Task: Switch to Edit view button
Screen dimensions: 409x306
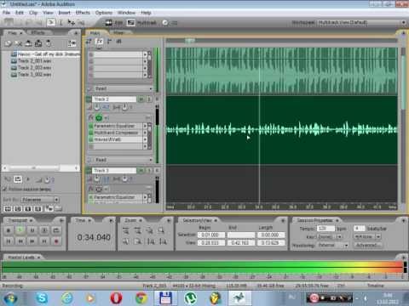Action: pyautogui.click(x=113, y=23)
